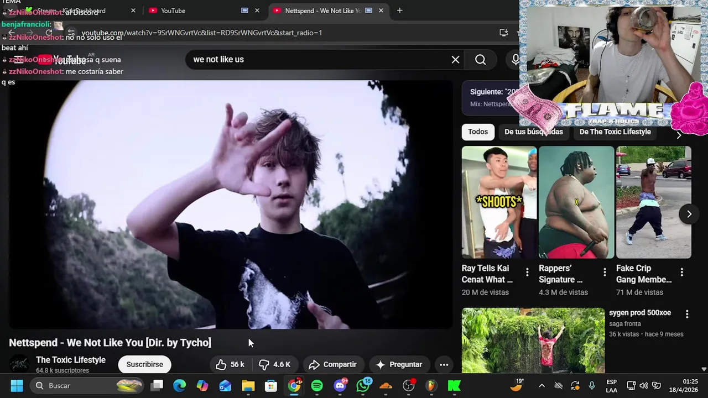Image resolution: width=708 pixels, height=398 pixels.
Task: Open Fake Crip Gang Member short thumbnail
Action: [654, 202]
